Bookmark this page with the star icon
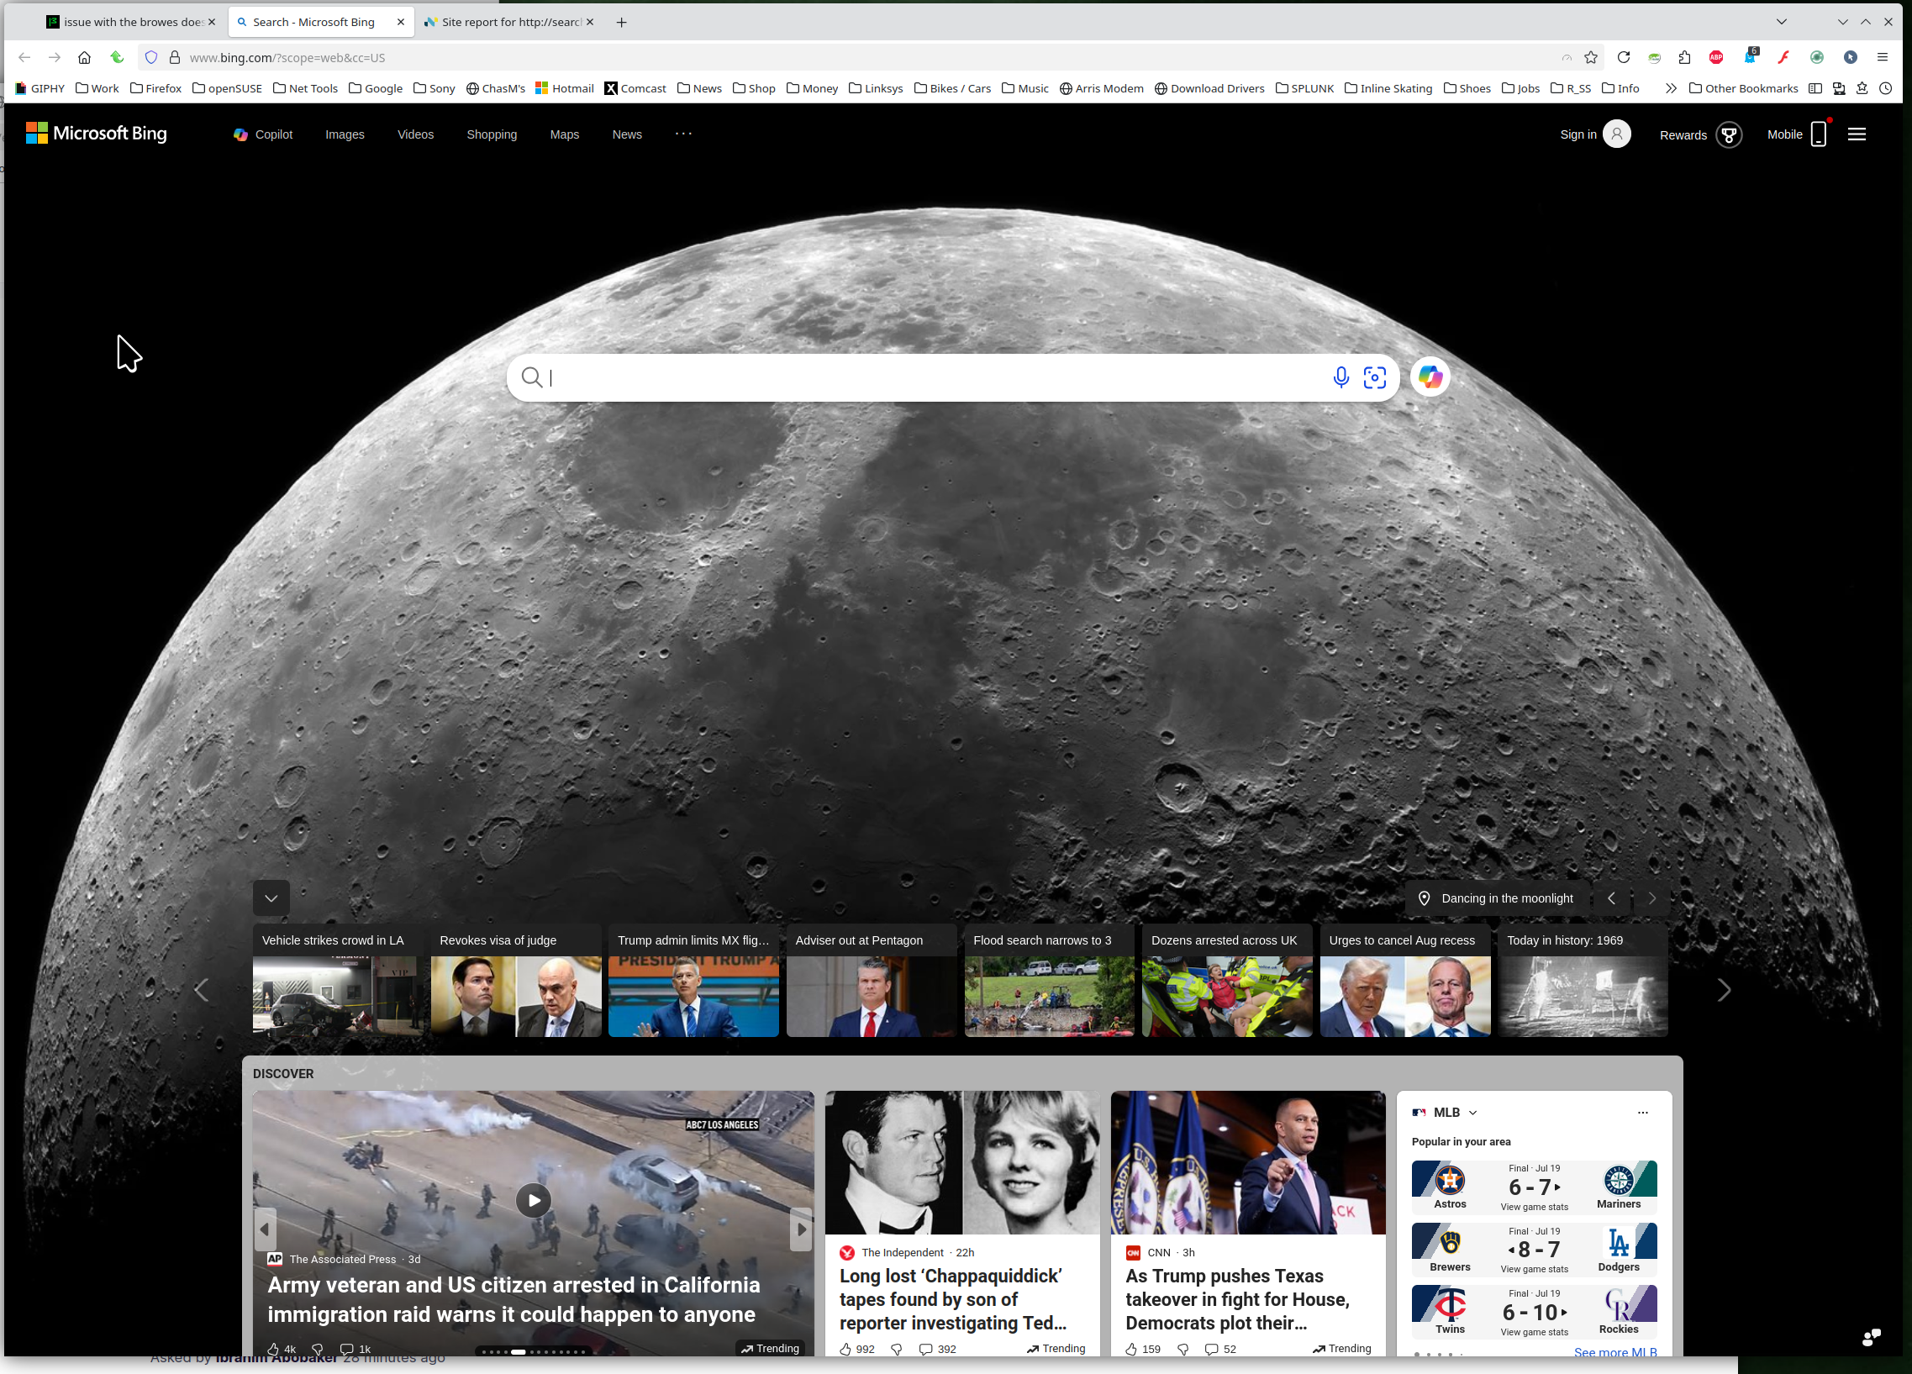The height and width of the screenshot is (1374, 1912). click(x=1591, y=57)
